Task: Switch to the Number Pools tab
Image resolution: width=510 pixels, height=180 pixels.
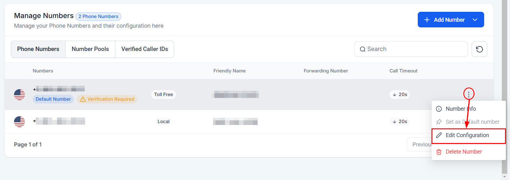Action: [x=90, y=49]
